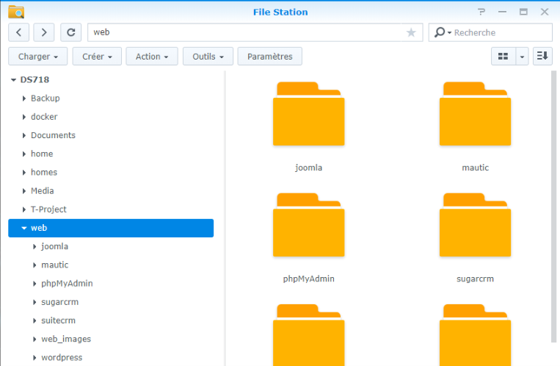Screen dimensions: 560x366
Task: Click into the Recherche search field
Action: [501, 32]
